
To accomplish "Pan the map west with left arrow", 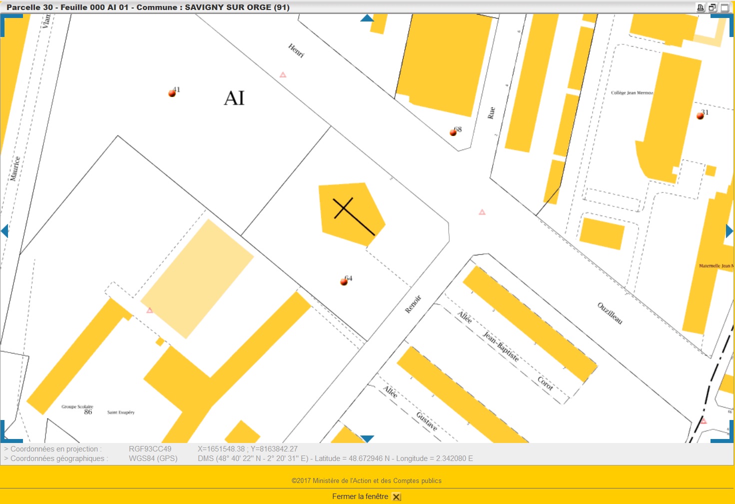I will (x=5, y=231).
